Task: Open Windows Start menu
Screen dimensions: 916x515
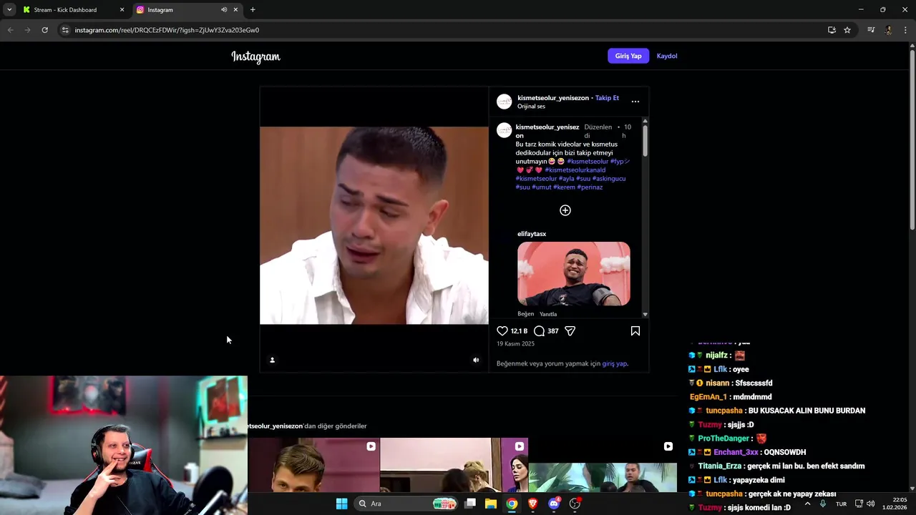Action: click(341, 504)
